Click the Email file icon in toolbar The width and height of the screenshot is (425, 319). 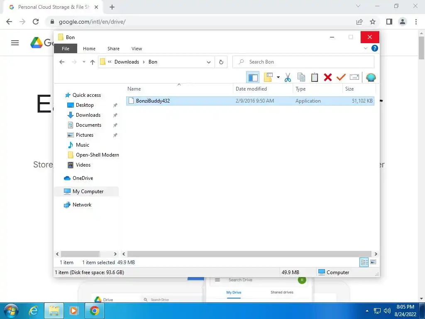click(x=354, y=78)
